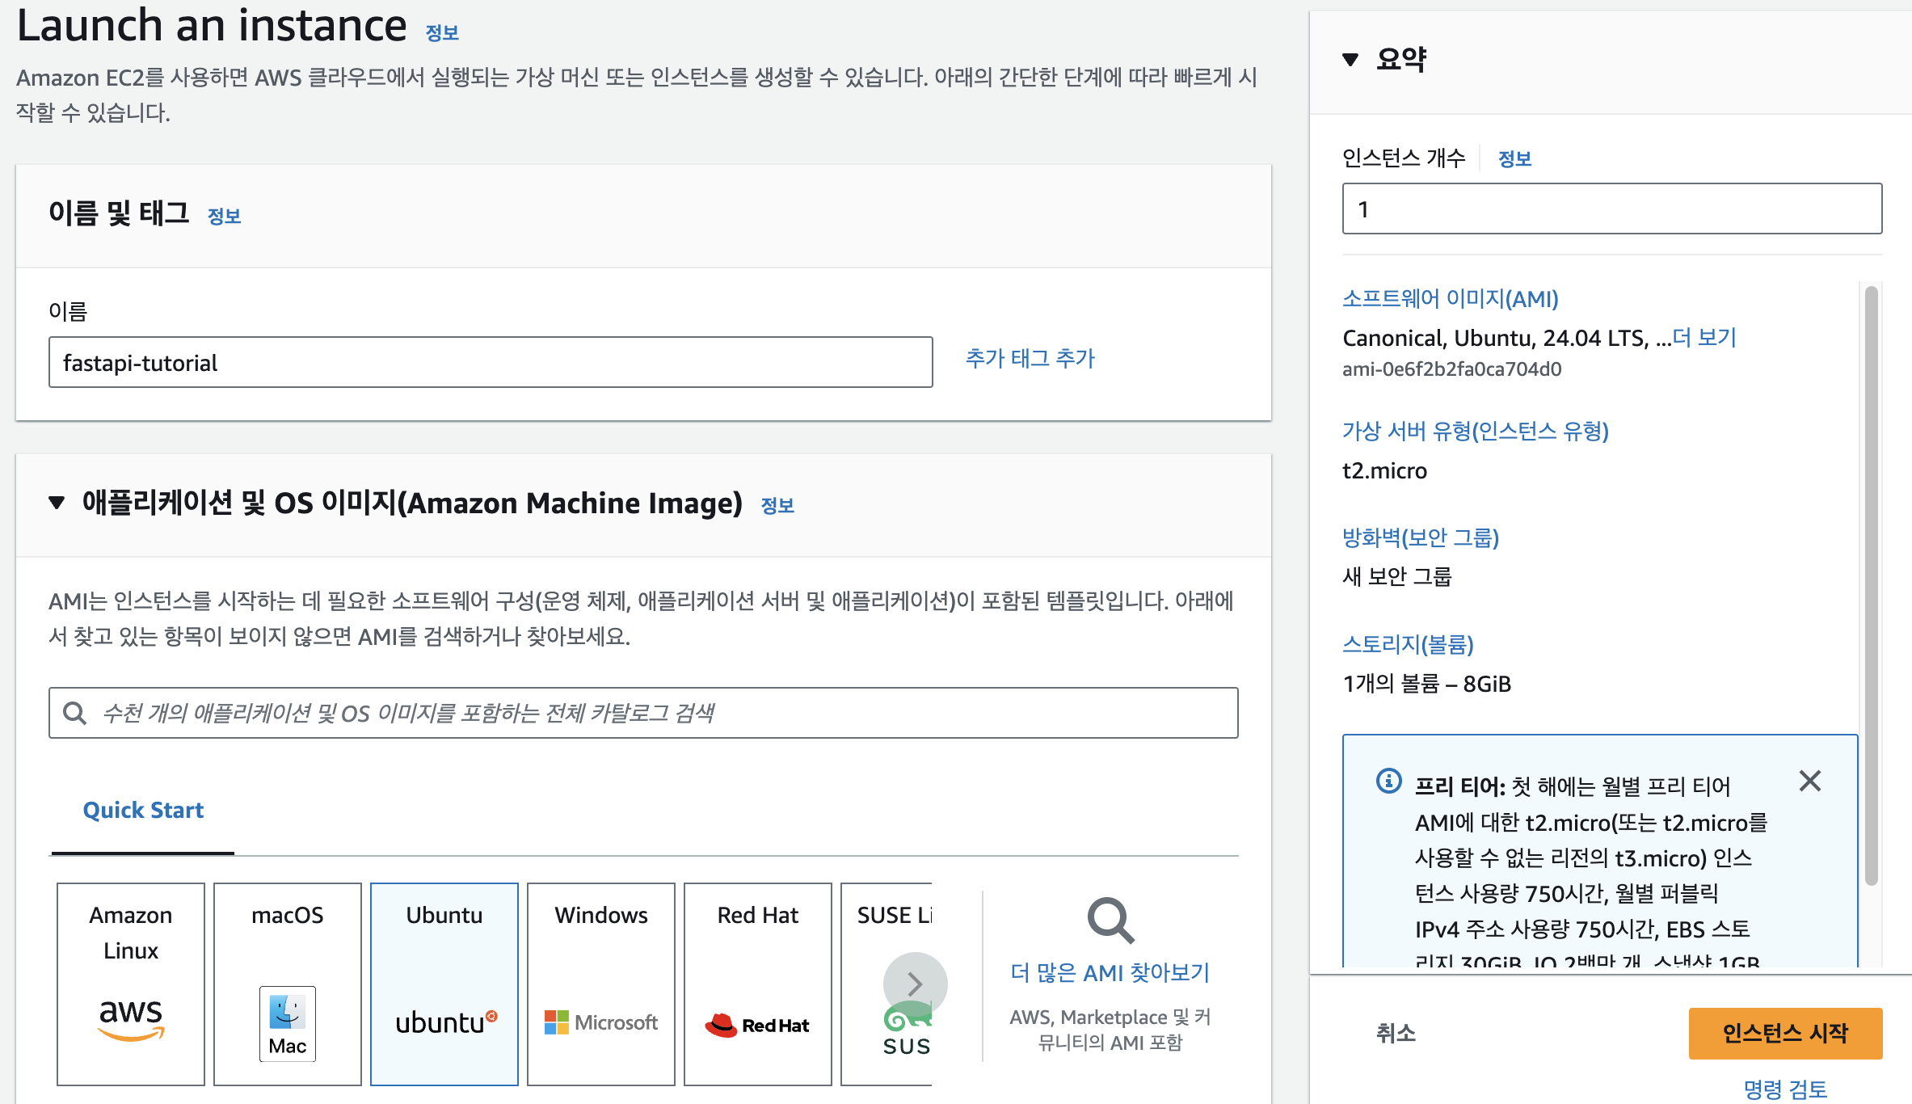
Task: Click the 인스턴스 시작 launch button
Action: (1784, 1032)
